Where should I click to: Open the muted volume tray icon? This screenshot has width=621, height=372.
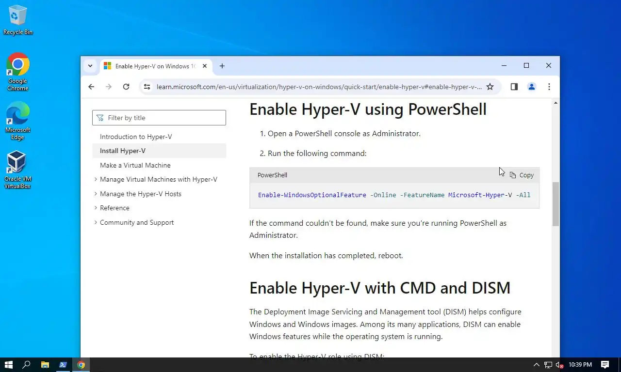pos(559,365)
